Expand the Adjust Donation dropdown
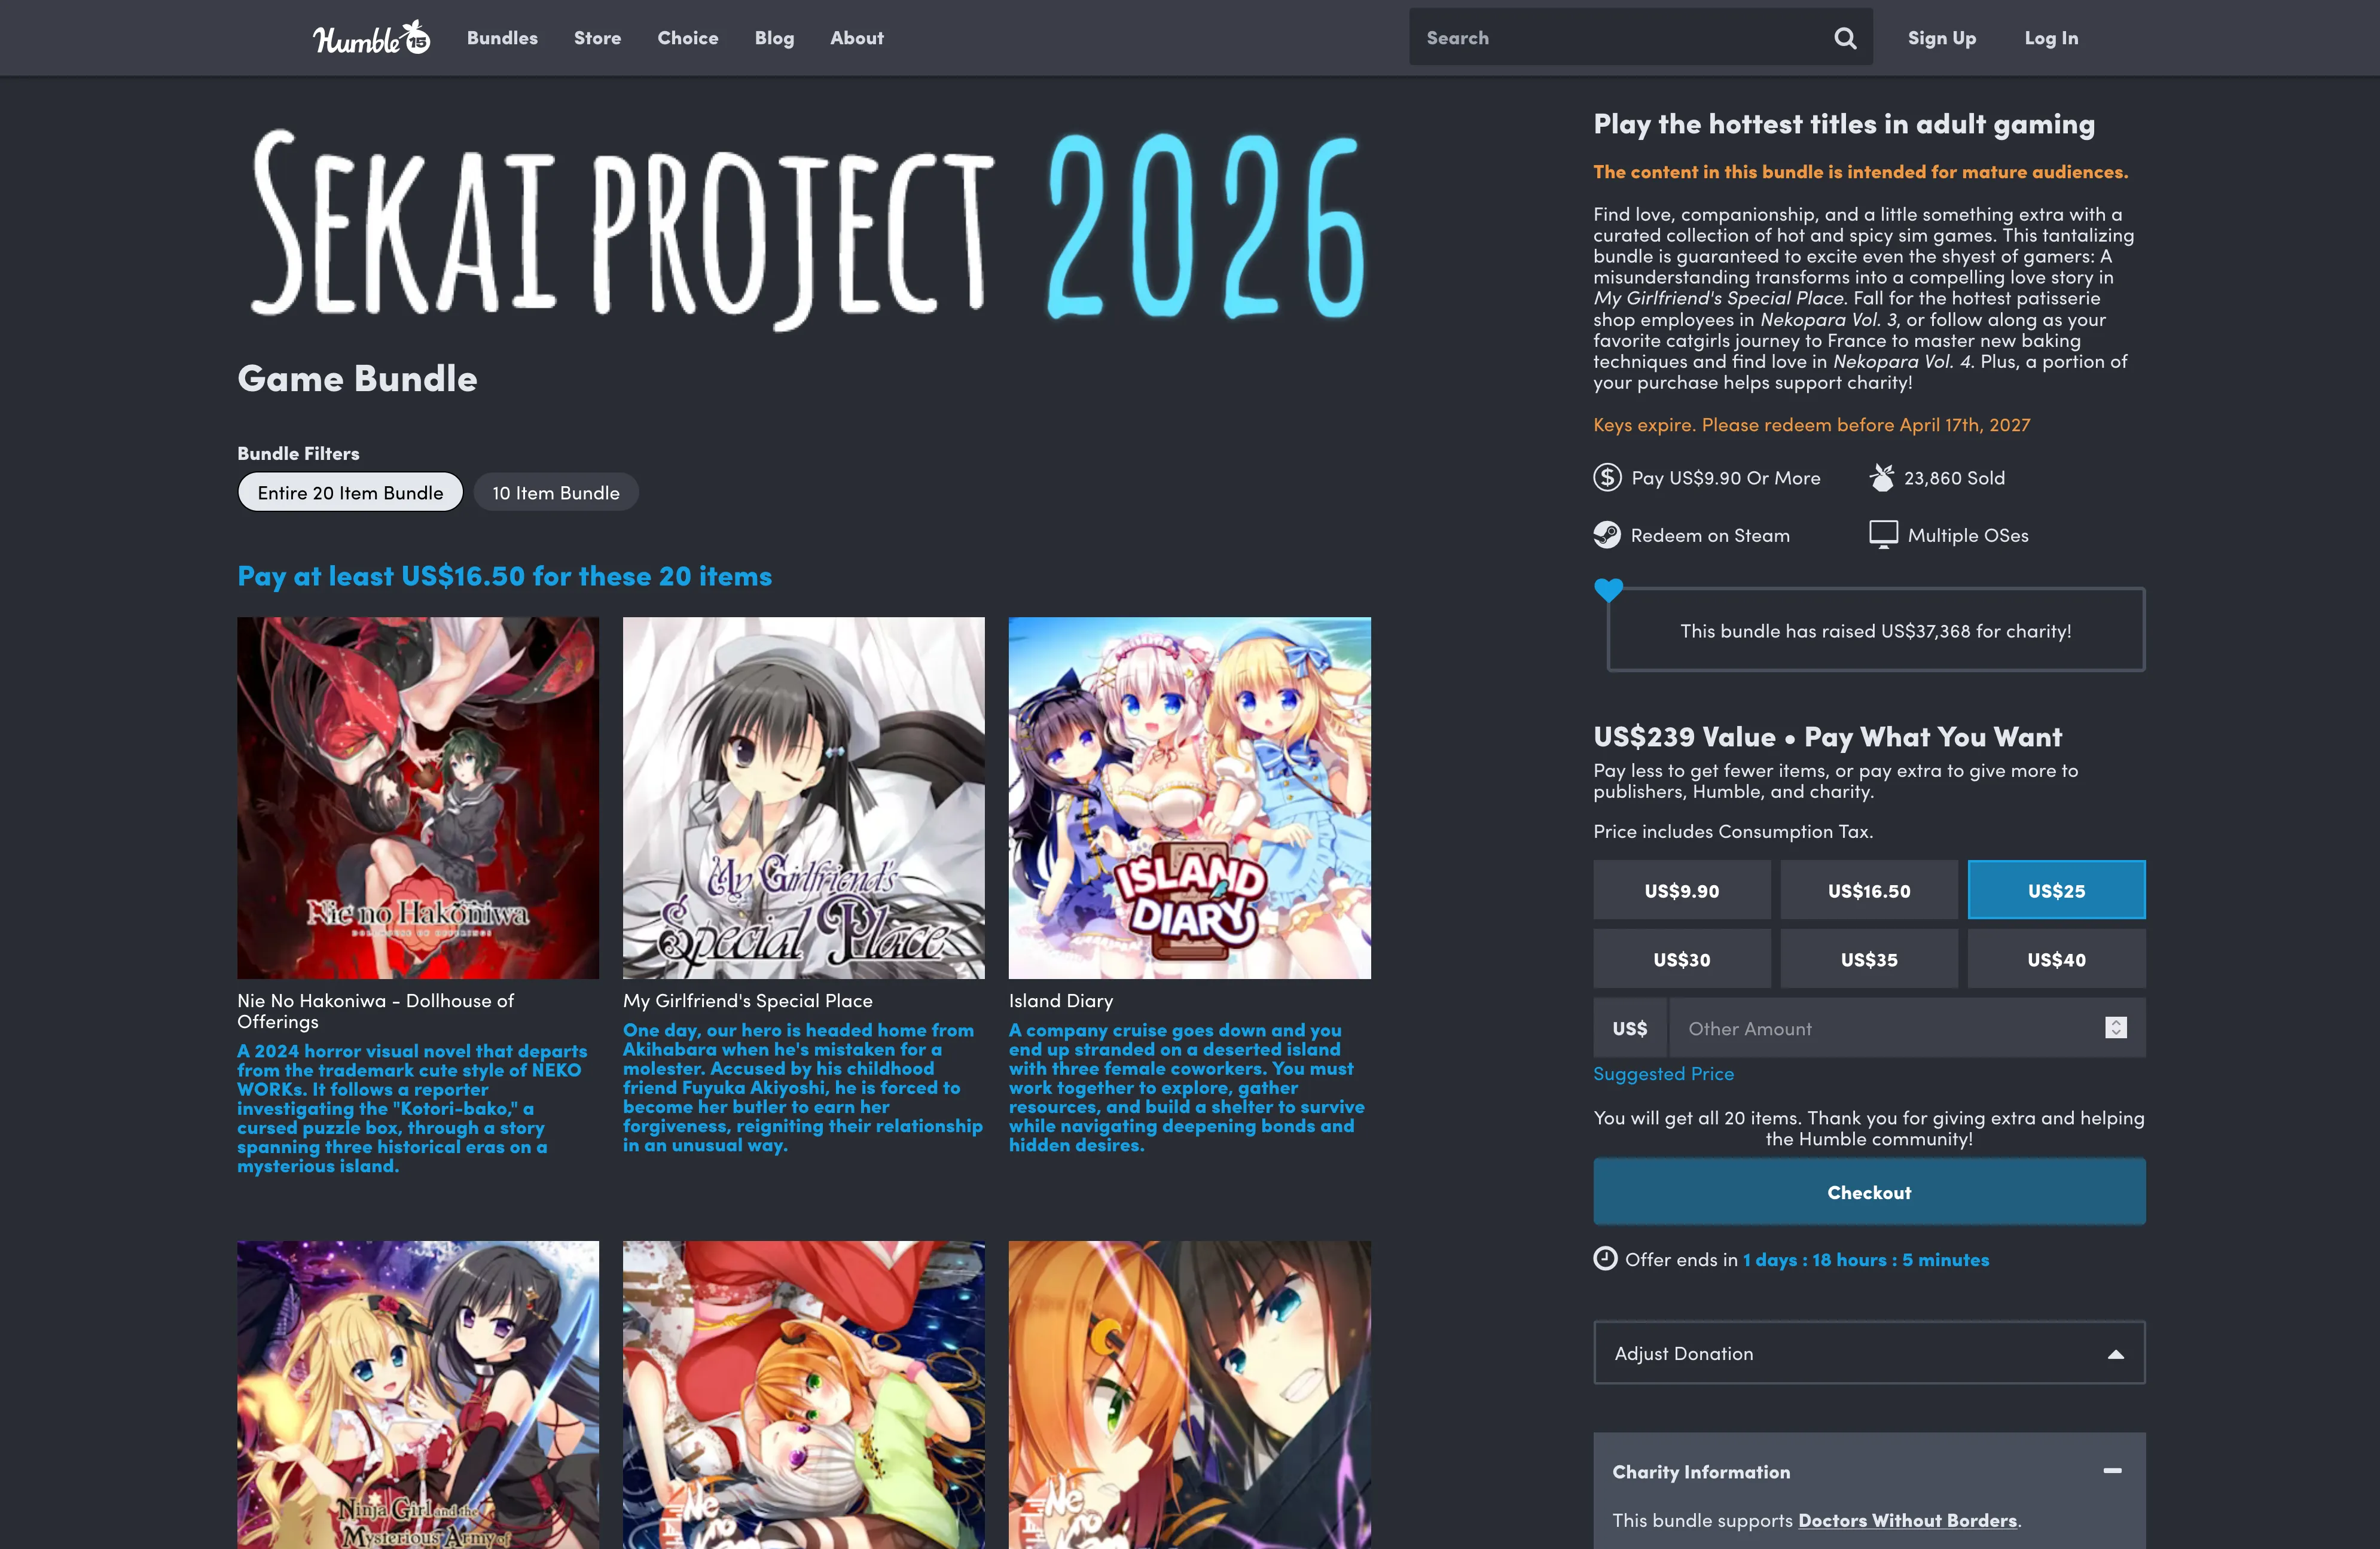This screenshot has height=1549, width=2380. pyautogui.click(x=1869, y=1353)
